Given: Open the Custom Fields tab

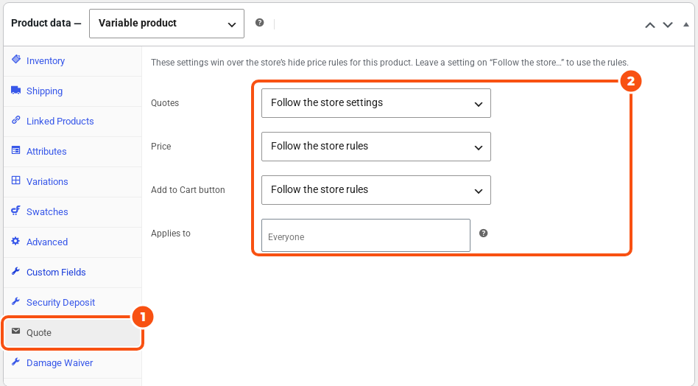Looking at the screenshot, I should pyautogui.click(x=73, y=273).
